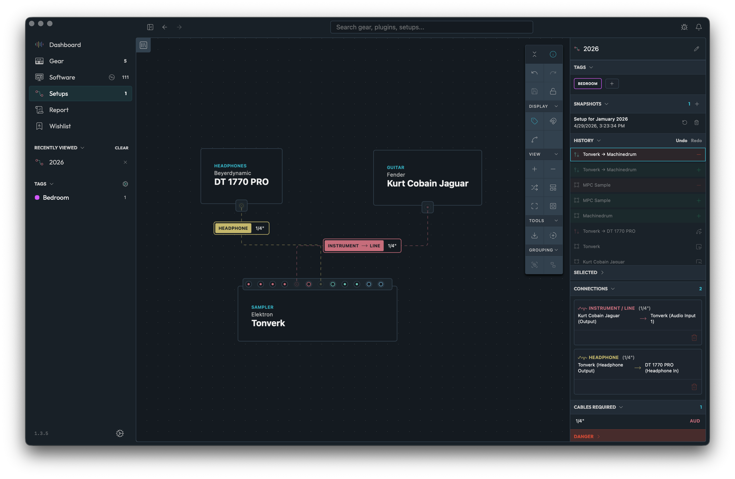
Task: Save the setup with the floppy disk icon
Action: pos(534,91)
